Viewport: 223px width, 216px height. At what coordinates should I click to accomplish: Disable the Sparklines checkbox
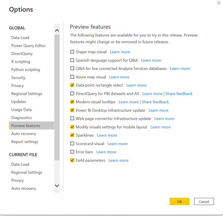pyautogui.click(x=72, y=135)
